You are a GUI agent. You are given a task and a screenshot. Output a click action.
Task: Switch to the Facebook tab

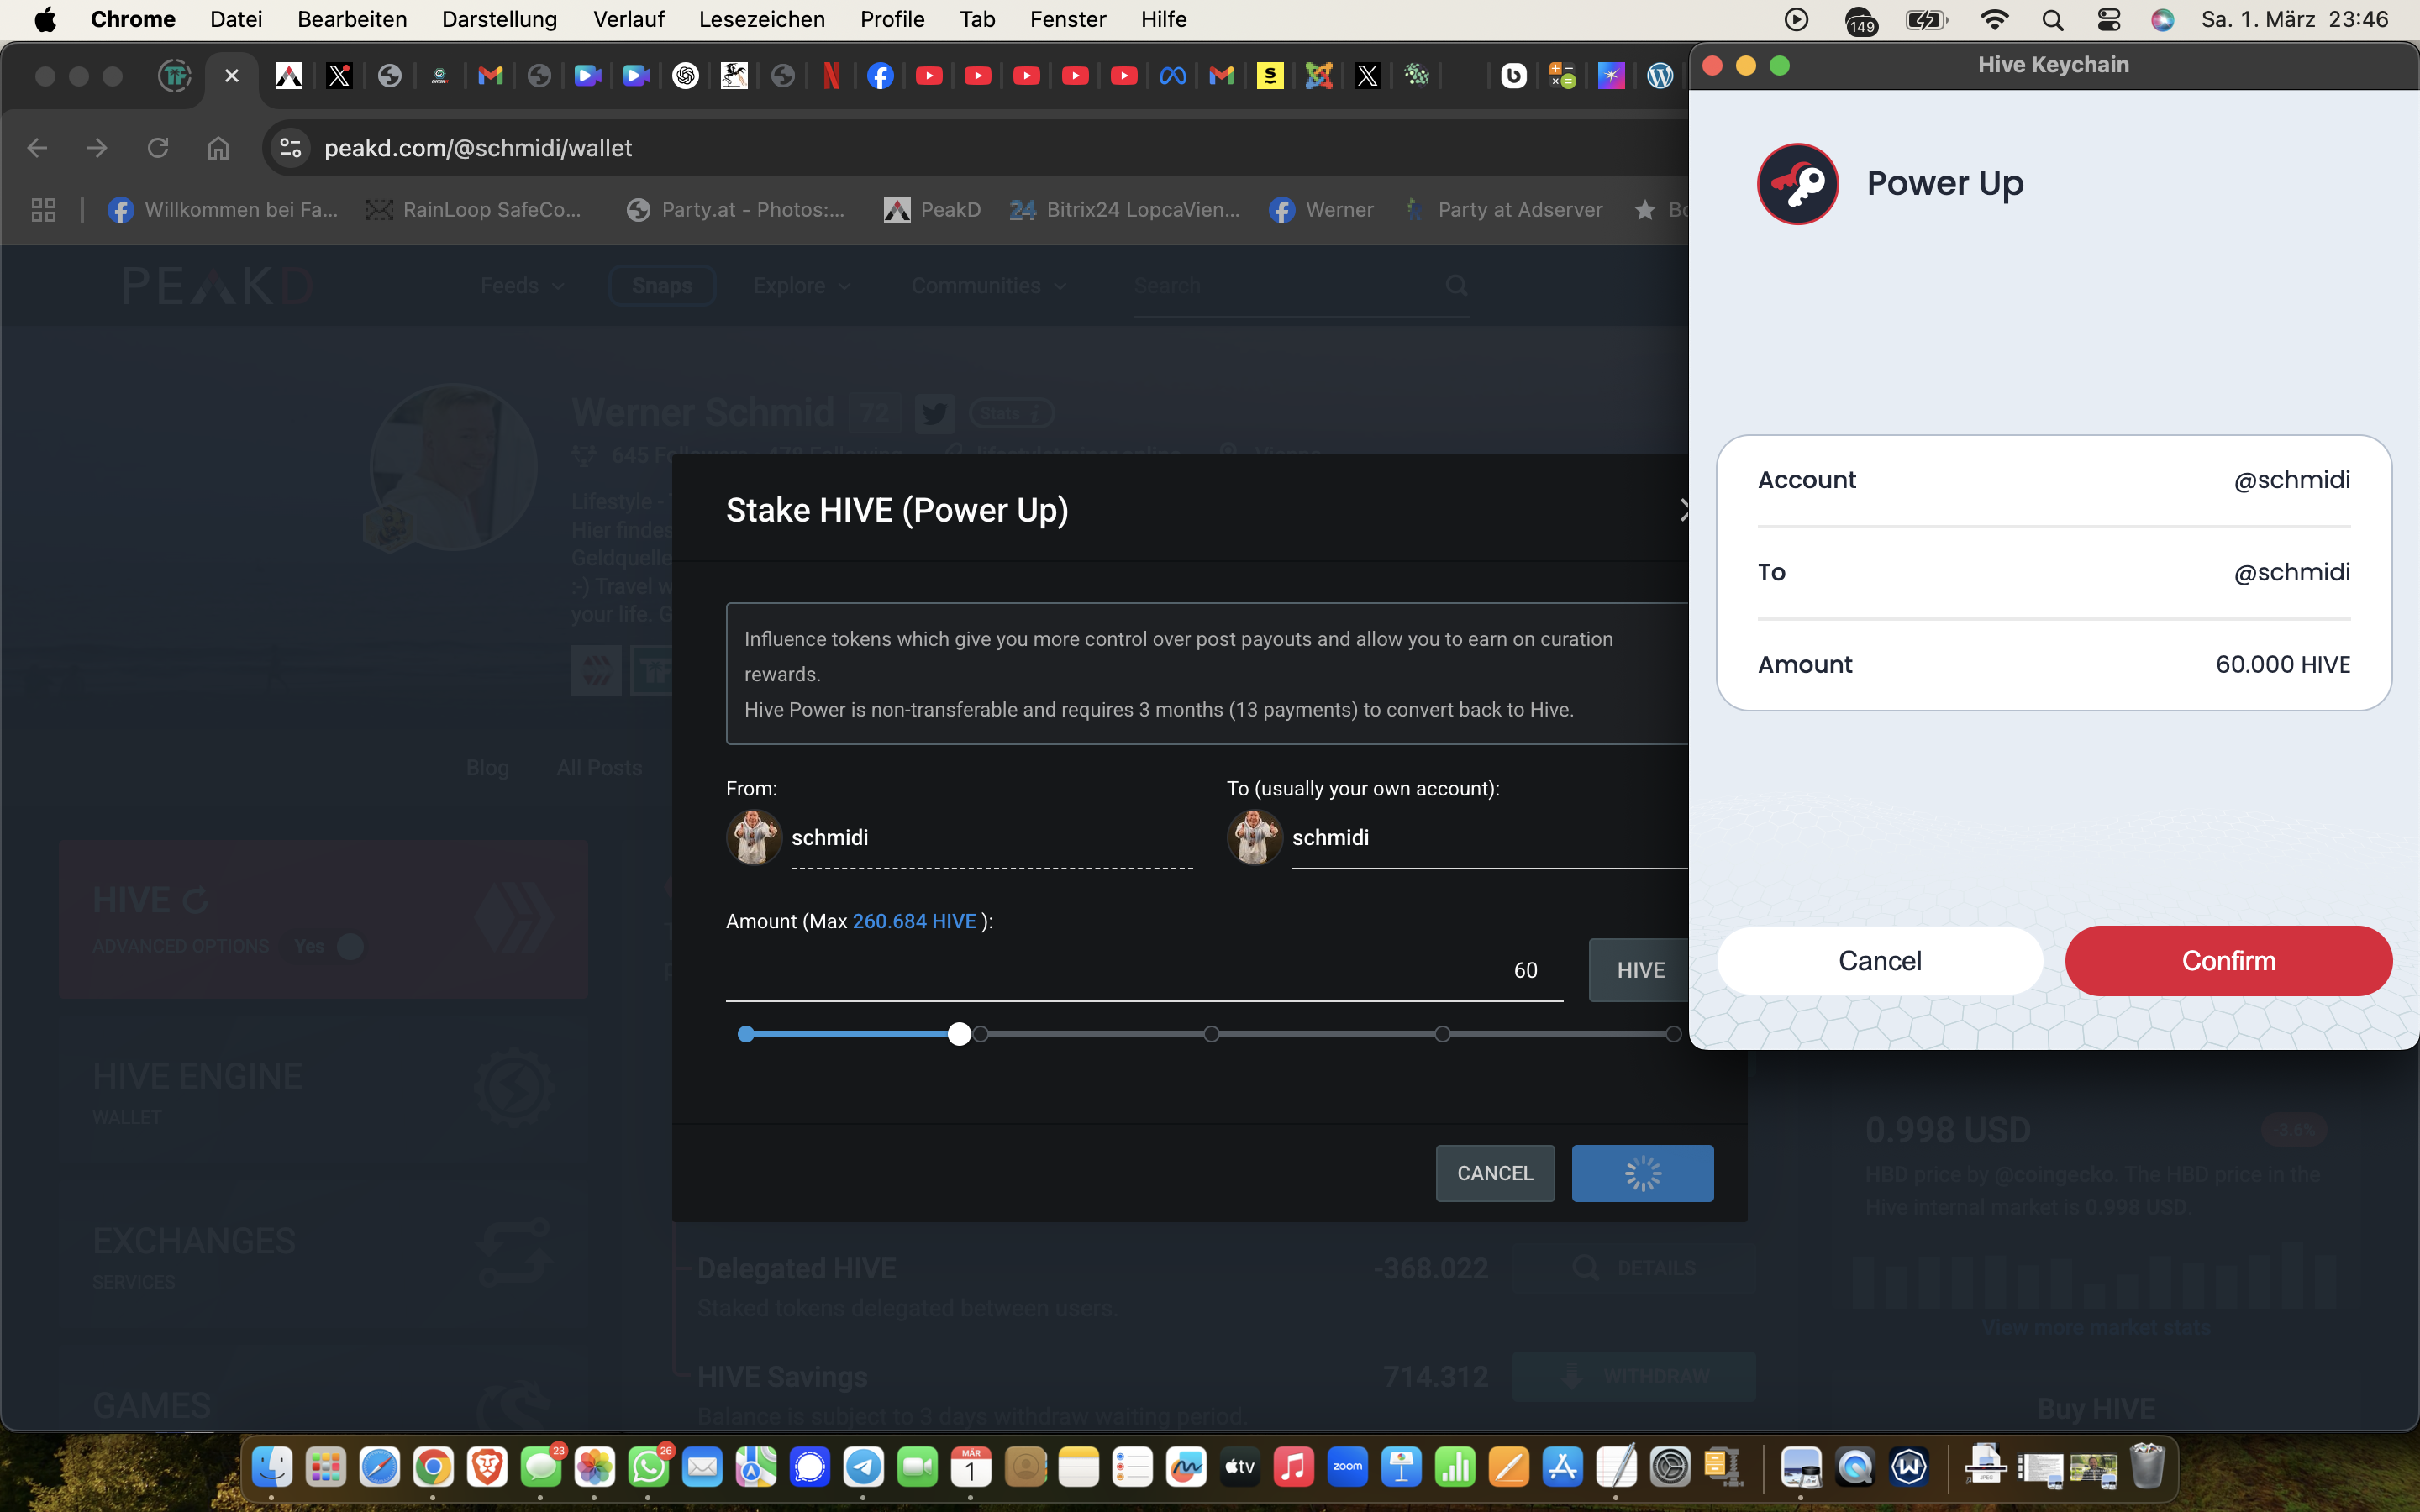(880, 76)
